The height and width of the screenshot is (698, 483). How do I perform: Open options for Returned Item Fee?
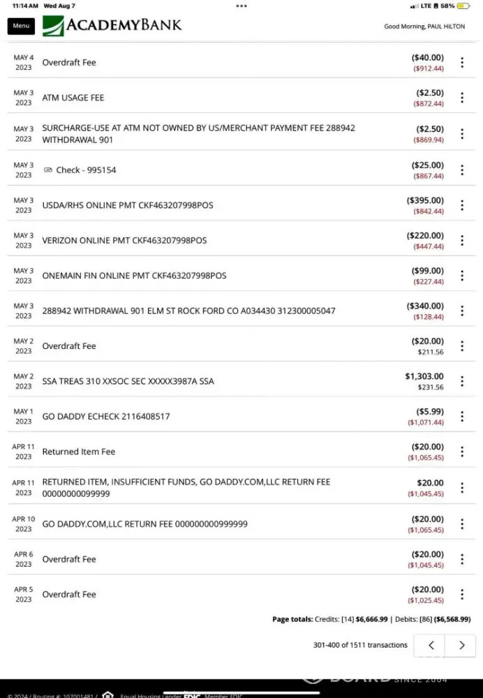point(462,452)
